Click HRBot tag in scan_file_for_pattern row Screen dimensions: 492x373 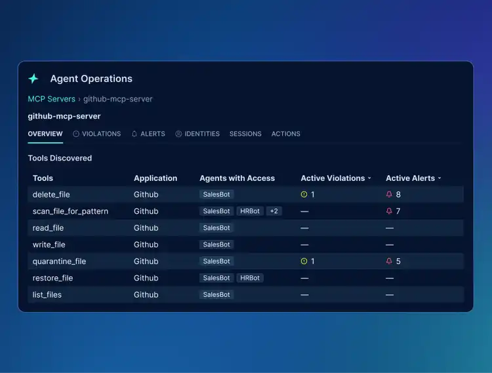pyautogui.click(x=250, y=211)
